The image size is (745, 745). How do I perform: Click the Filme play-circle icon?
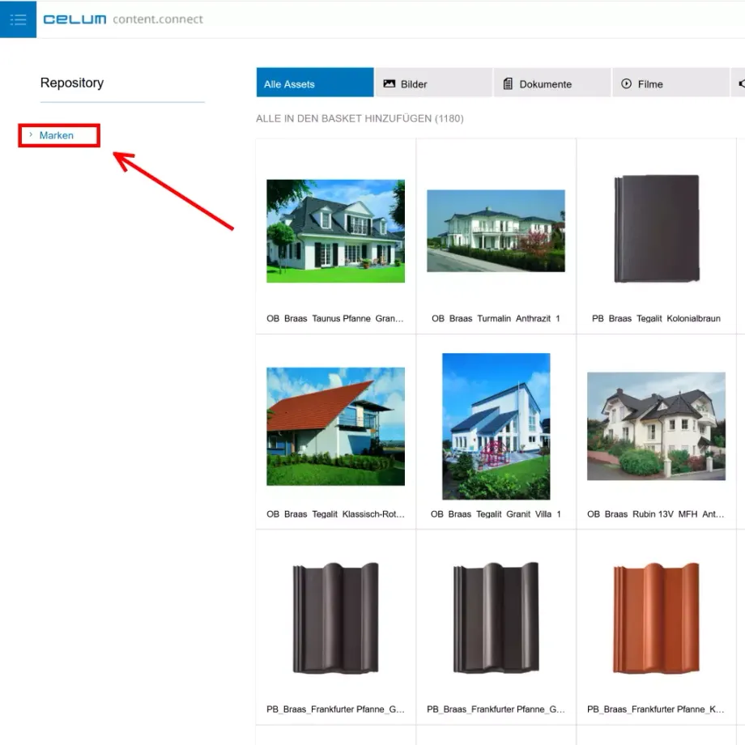626,83
